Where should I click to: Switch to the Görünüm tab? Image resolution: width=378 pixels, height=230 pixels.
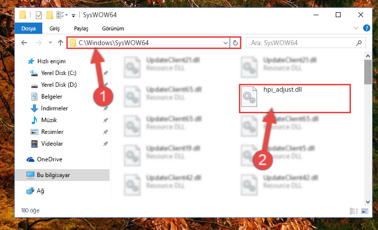[x=113, y=28]
